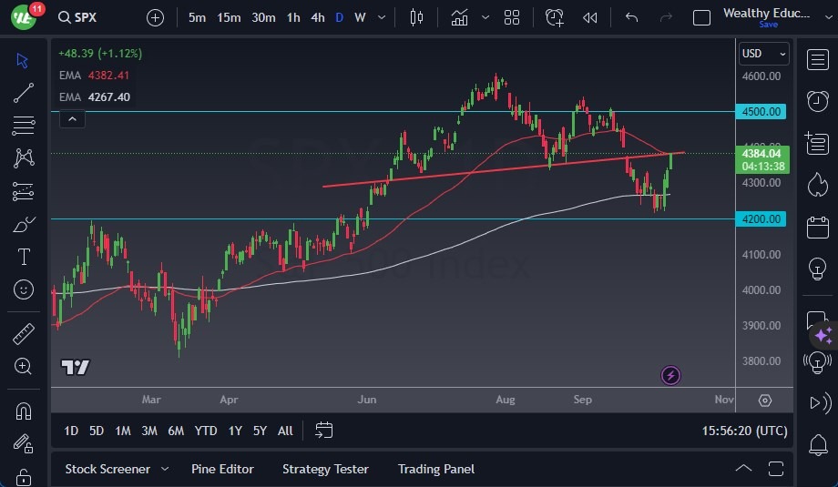Click the 4500.00 horizontal line price label
The image size is (838, 487).
762,111
